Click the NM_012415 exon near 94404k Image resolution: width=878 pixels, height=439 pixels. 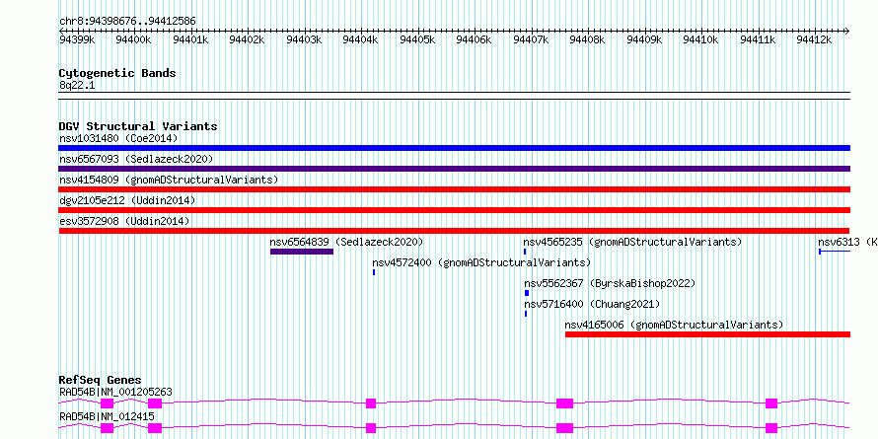tap(371, 428)
